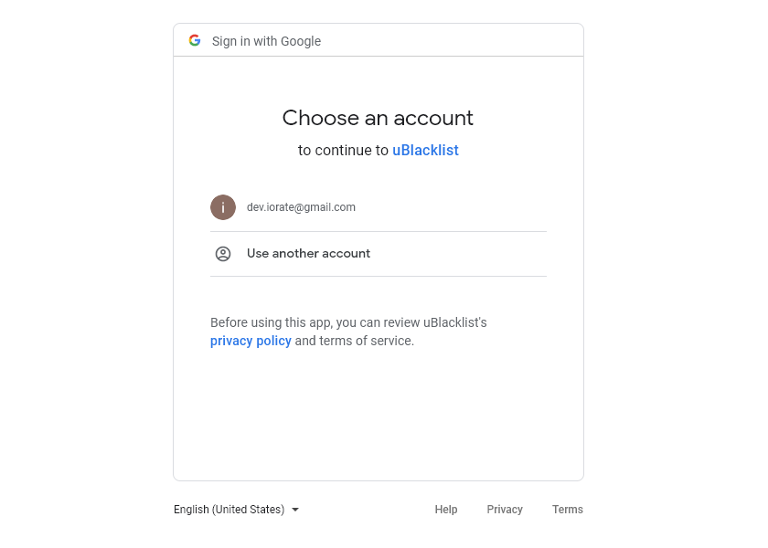Click the divider line under the email account

379,231
